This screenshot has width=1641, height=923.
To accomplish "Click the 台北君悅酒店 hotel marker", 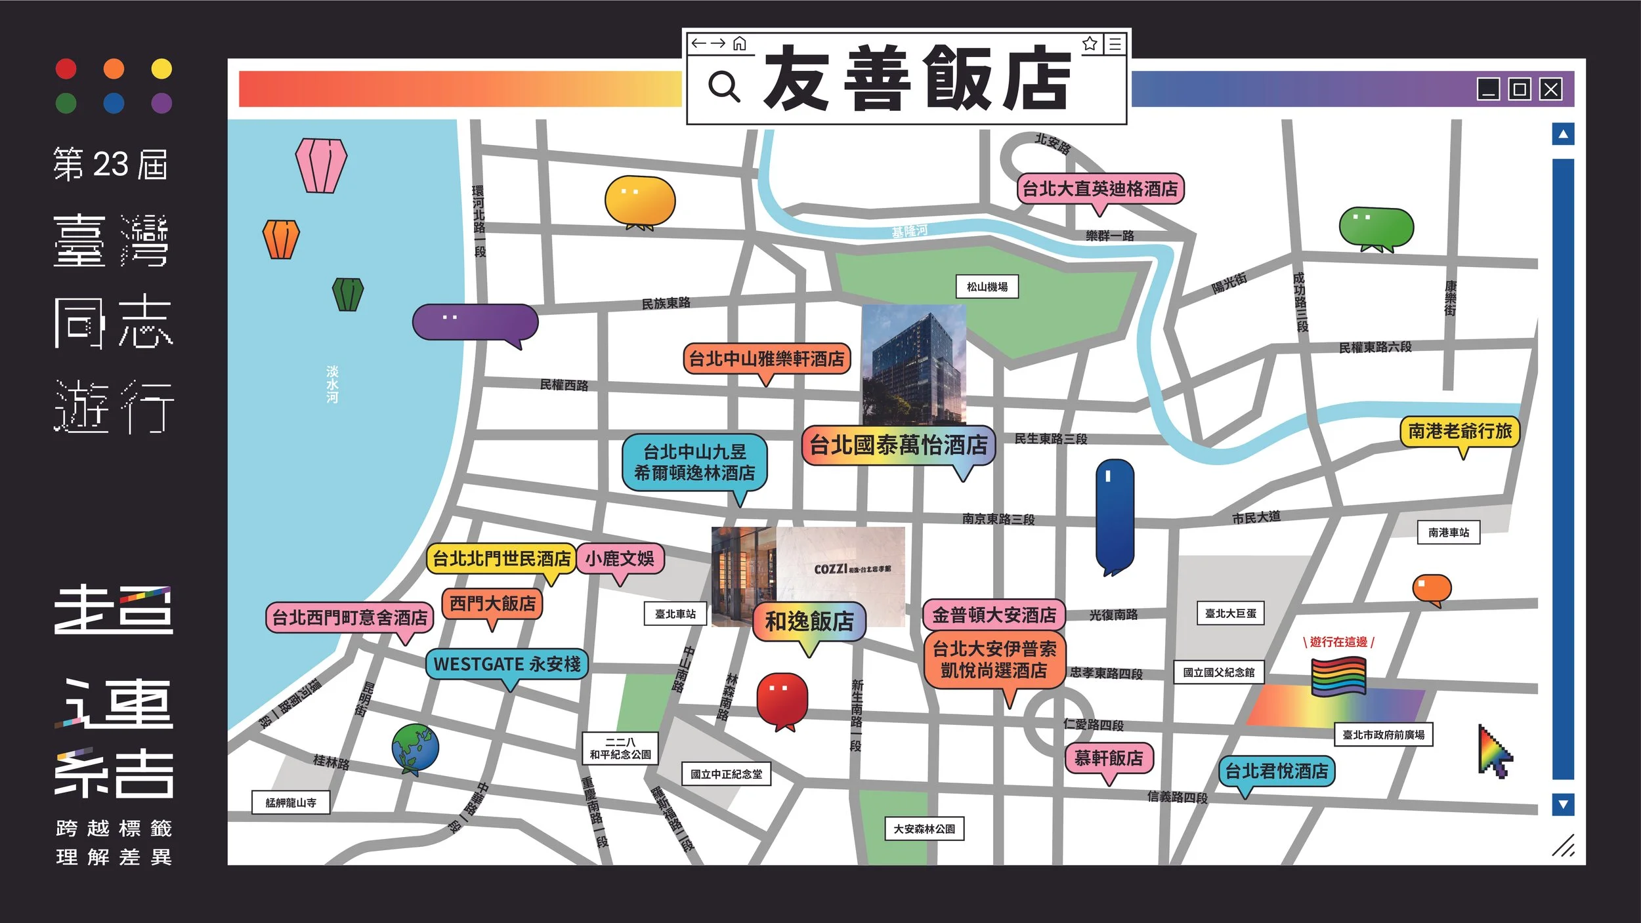I will coord(1276,771).
